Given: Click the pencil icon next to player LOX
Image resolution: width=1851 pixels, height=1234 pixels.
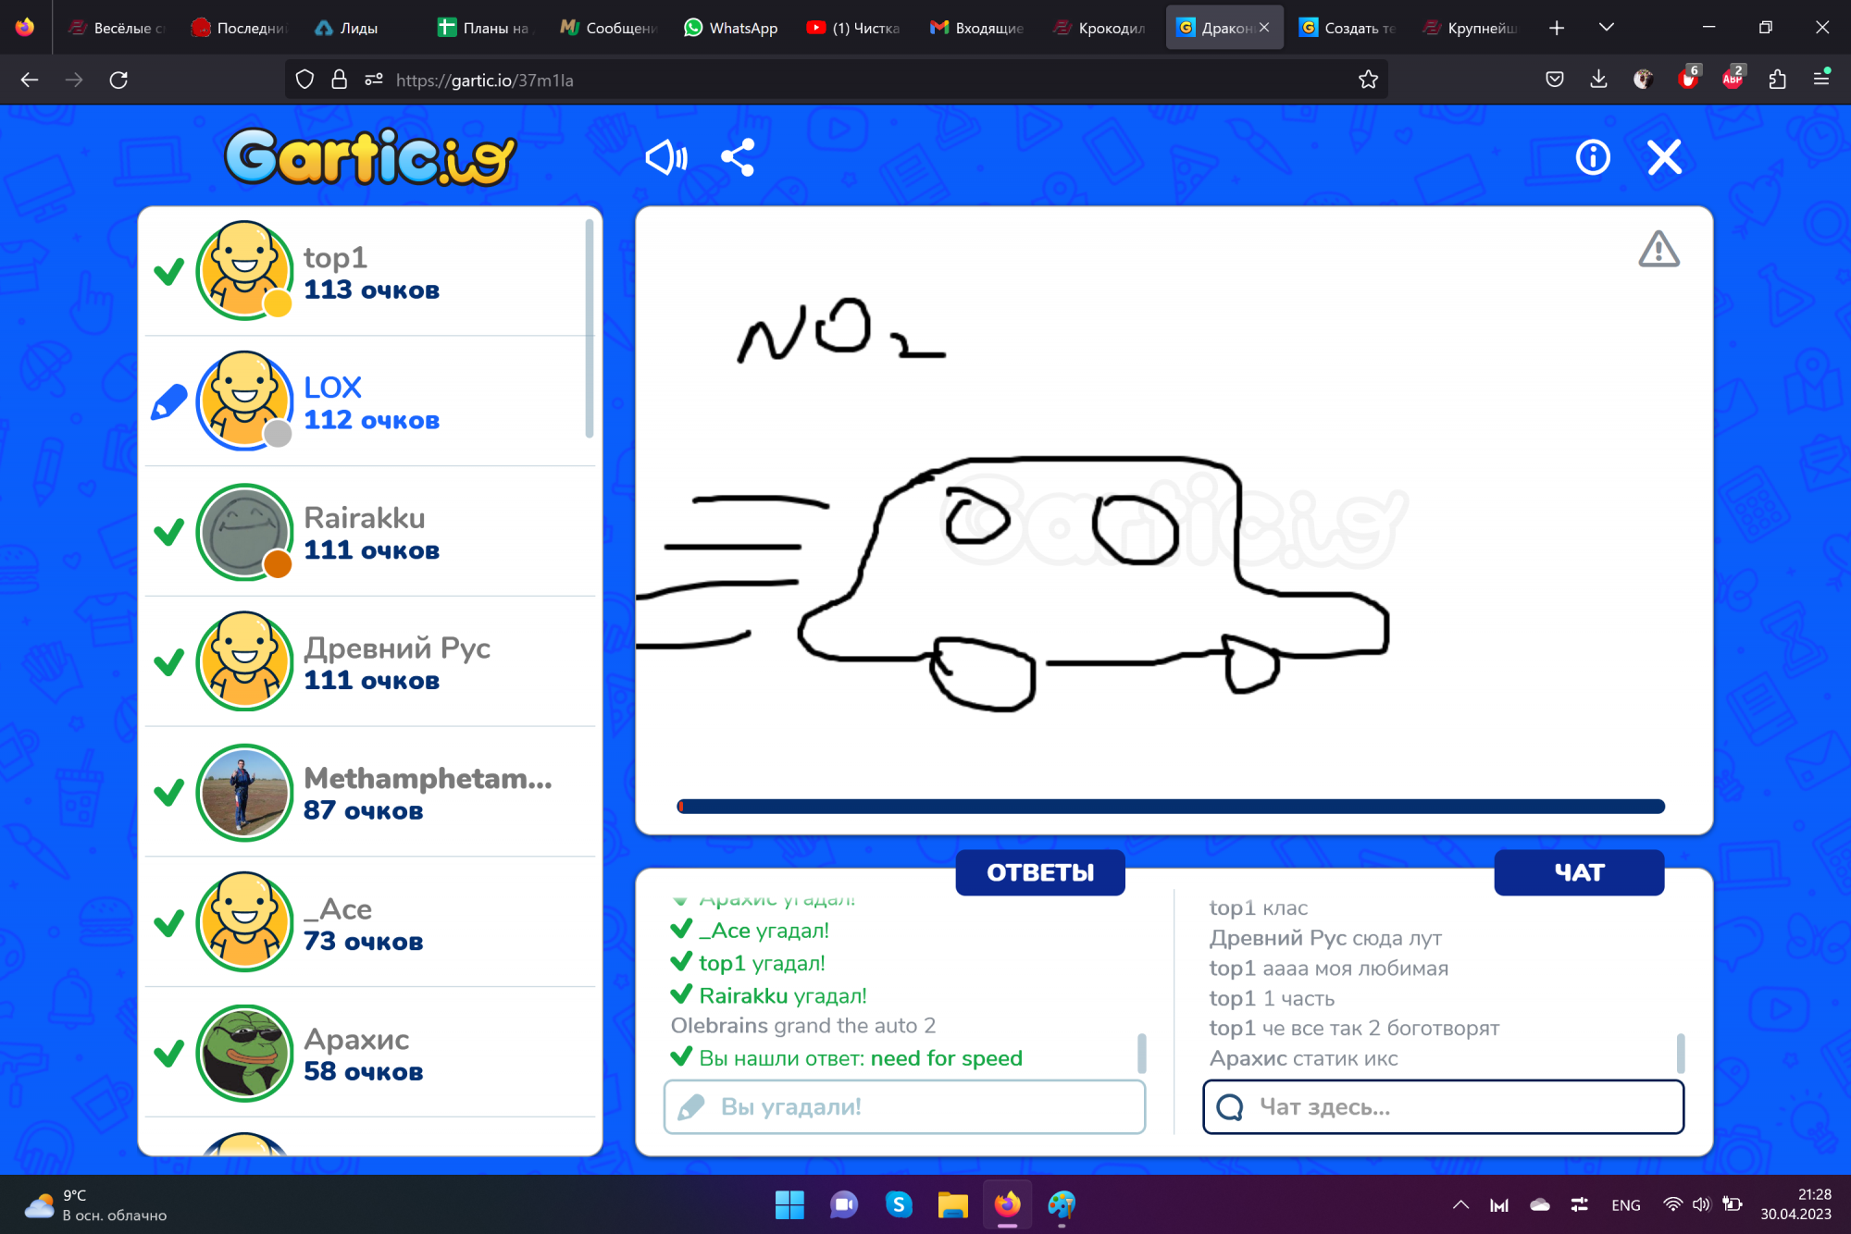Looking at the screenshot, I should (168, 401).
